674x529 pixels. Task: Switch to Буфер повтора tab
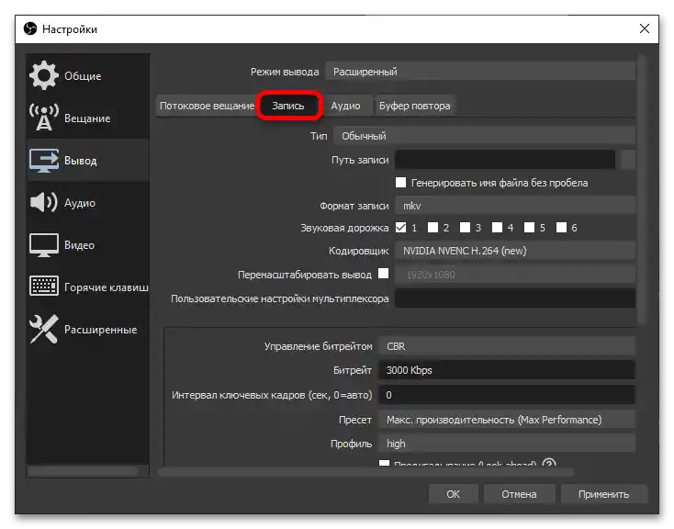pos(415,106)
